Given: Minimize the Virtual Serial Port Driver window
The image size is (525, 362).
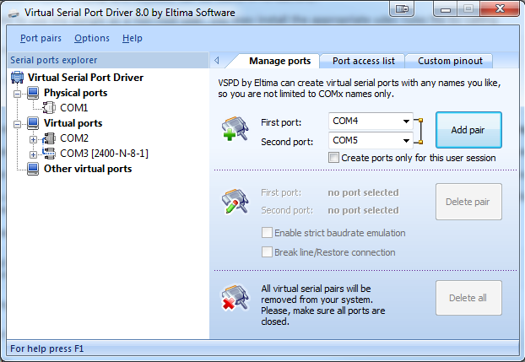Looking at the screenshot, I should (446, 8).
